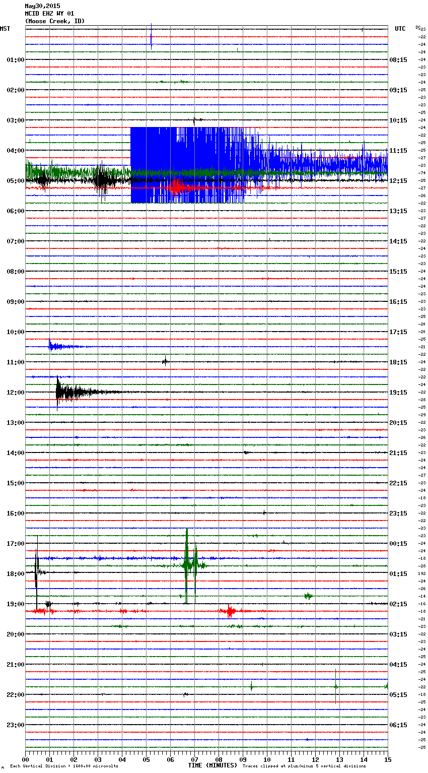This screenshot has height=773, width=428.
Task: Select the 19:00 MST row label
Action: [x=16, y=604]
